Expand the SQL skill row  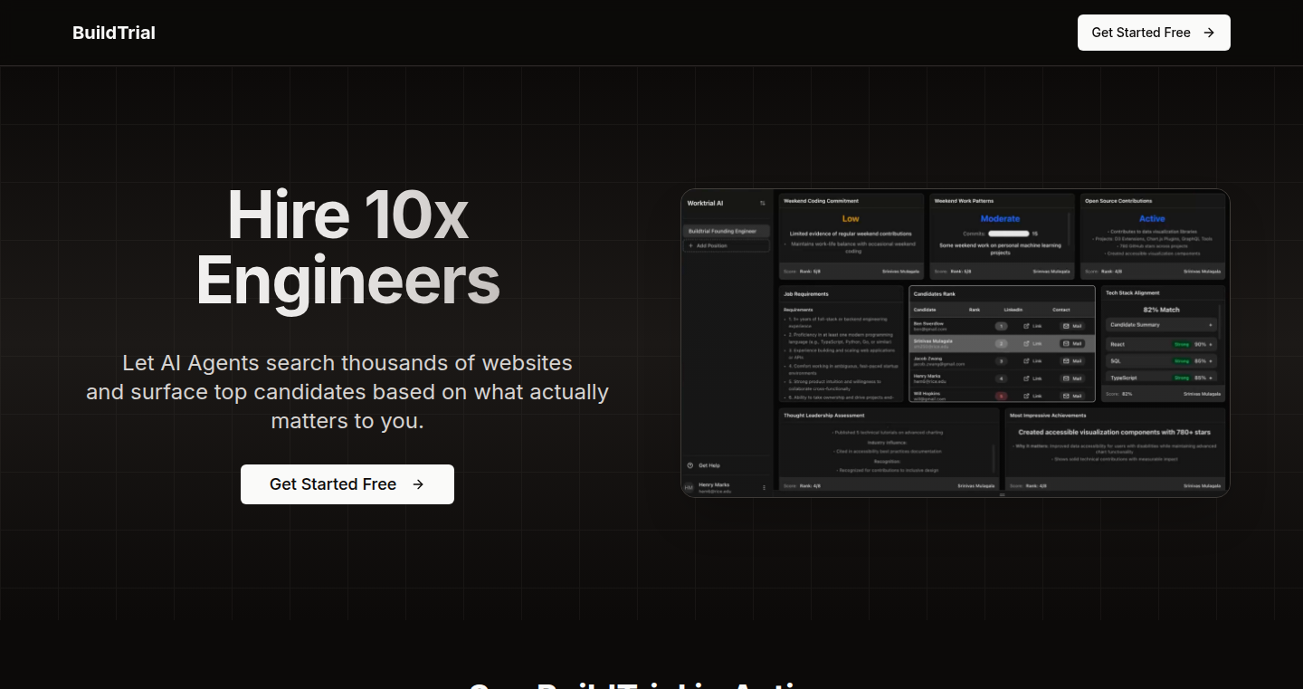tap(1161, 361)
